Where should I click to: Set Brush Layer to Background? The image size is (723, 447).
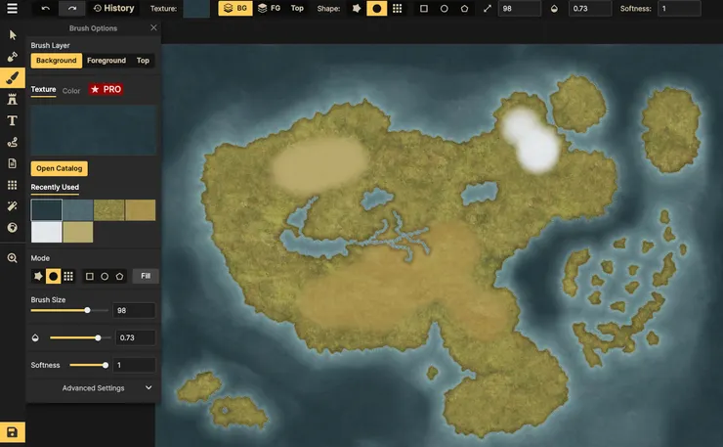[57, 61]
